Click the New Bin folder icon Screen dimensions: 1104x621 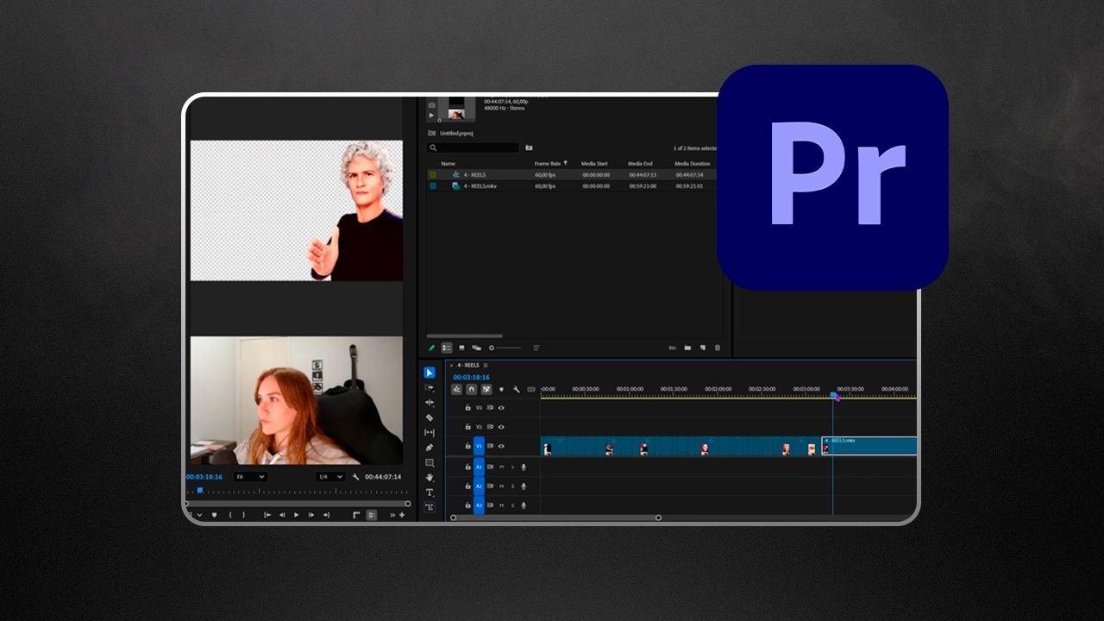(x=687, y=348)
